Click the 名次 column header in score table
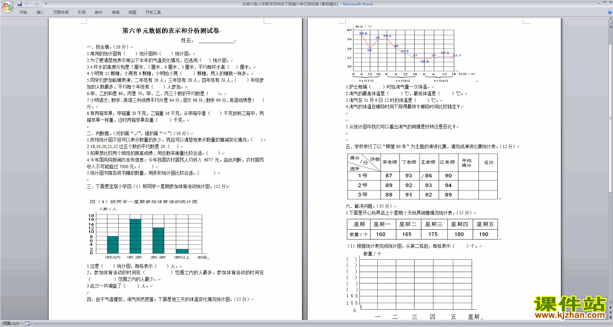The height and width of the screenshot is (327, 613). [488, 162]
